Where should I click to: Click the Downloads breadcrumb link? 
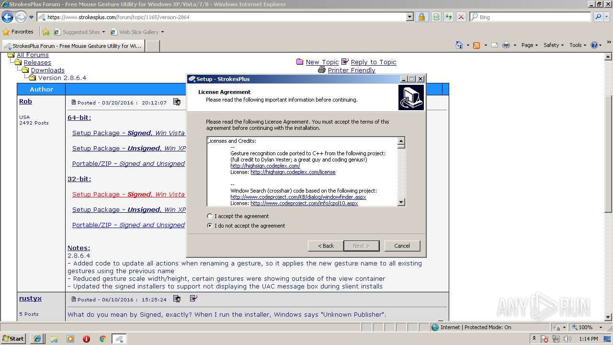[48, 70]
